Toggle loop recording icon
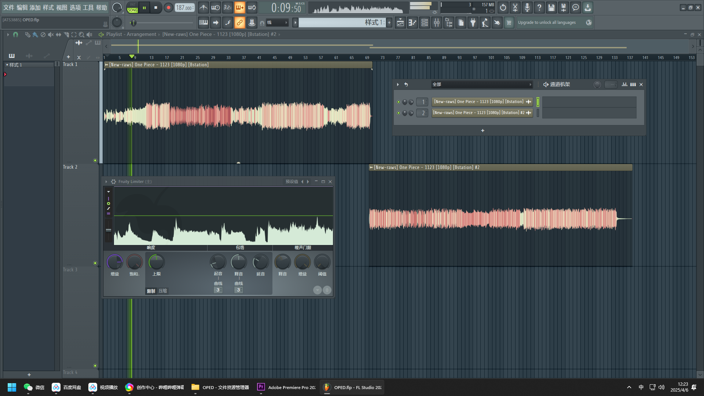Image resolution: width=704 pixels, height=396 pixels. [x=252, y=7]
